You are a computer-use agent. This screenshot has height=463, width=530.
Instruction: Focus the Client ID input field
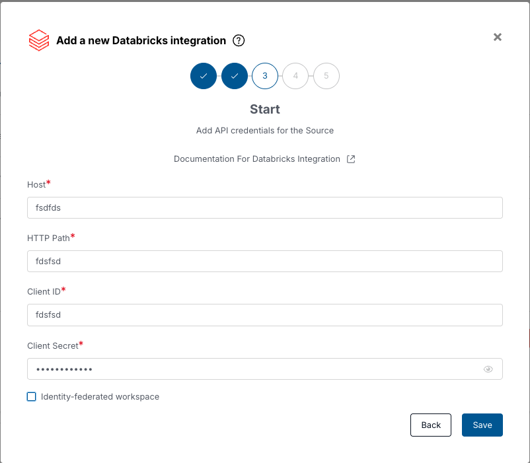point(265,315)
